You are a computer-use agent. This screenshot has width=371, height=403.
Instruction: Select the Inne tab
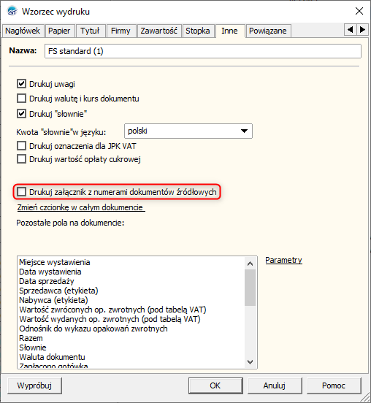pyautogui.click(x=229, y=31)
